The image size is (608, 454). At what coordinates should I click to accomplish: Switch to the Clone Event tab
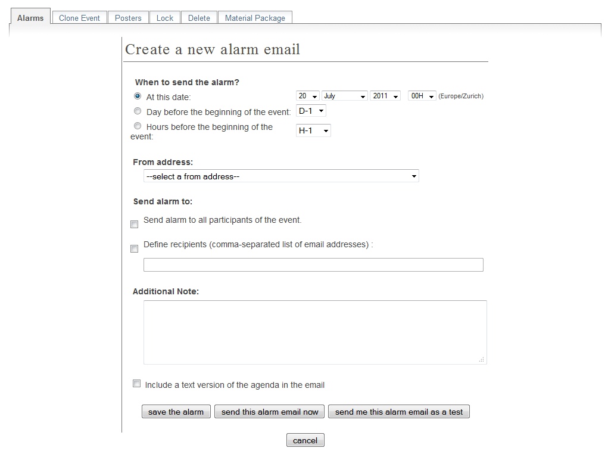[79, 18]
